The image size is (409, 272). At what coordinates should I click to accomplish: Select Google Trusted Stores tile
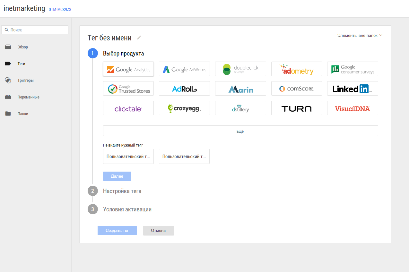128,89
